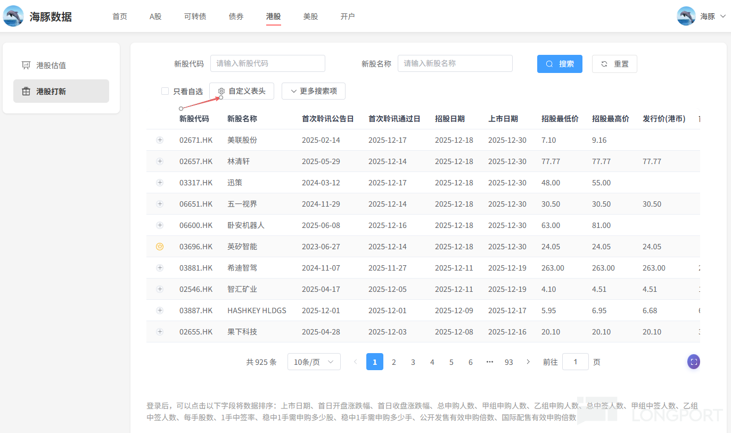Image resolution: width=731 pixels, height=433 pixels.
Task: Select 港股打新 in the sidebar
Action: [x=61, y=91]
